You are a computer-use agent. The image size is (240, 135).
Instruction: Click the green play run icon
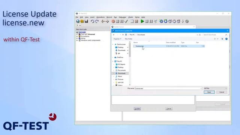coord(142,21)
